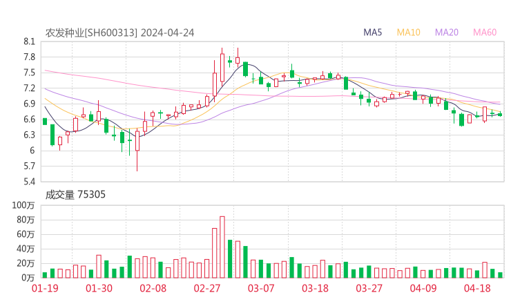Click the 60万 volume axis label
Viewport: 511px width, 304px height.
(x=26, y=234)
